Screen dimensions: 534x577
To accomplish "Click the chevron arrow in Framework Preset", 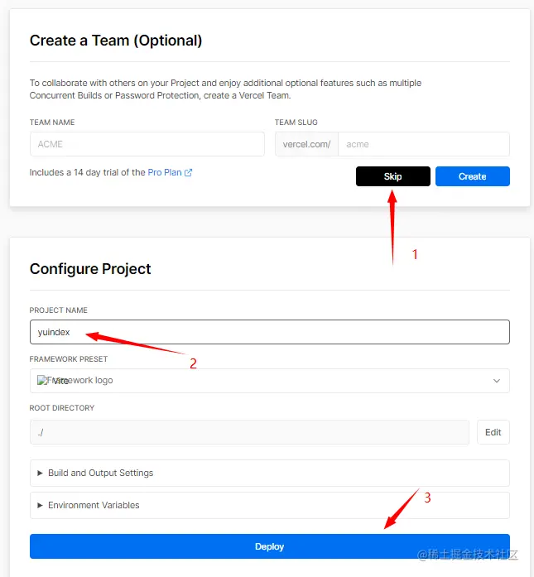I will [497, 381].
